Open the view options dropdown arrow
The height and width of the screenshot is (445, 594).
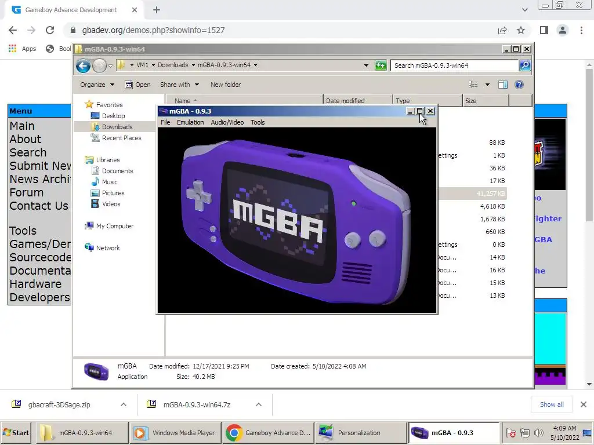[487, 85]
